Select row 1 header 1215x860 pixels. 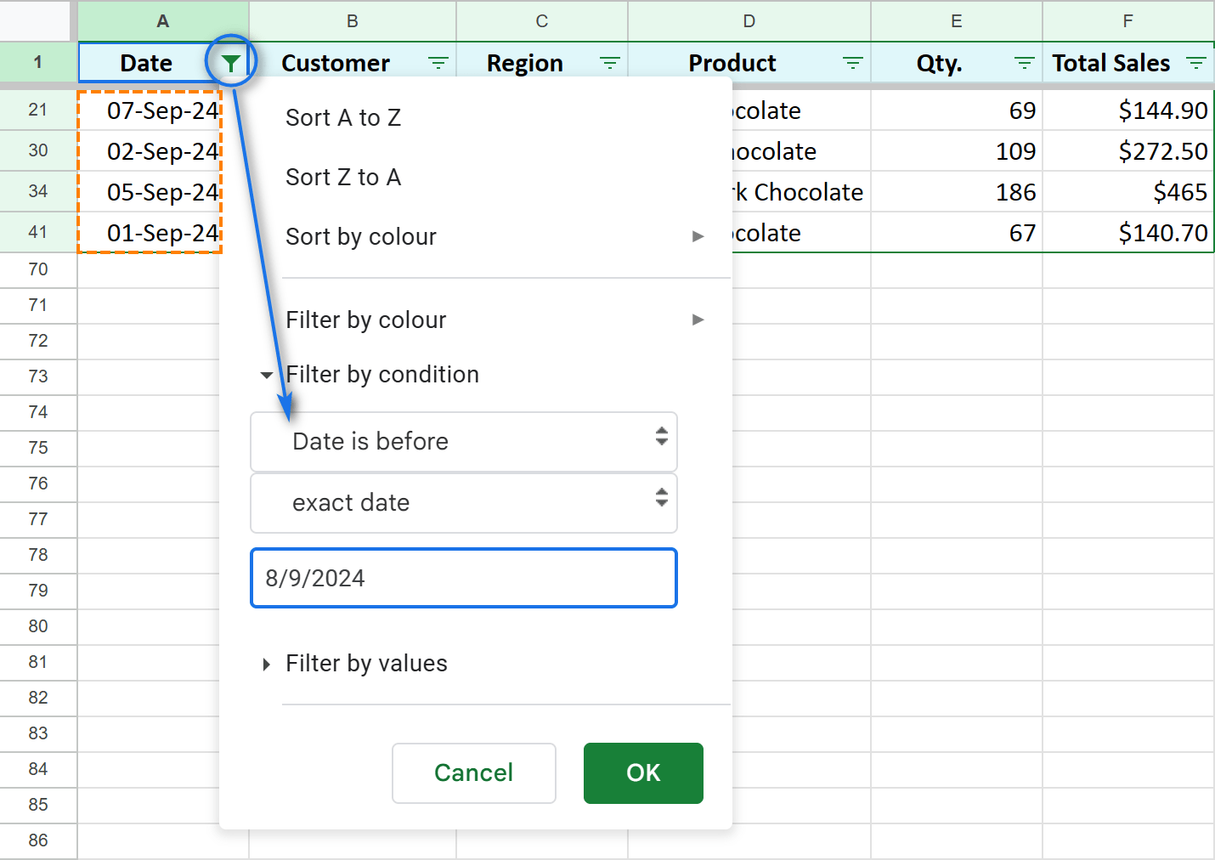pos(38,62)
